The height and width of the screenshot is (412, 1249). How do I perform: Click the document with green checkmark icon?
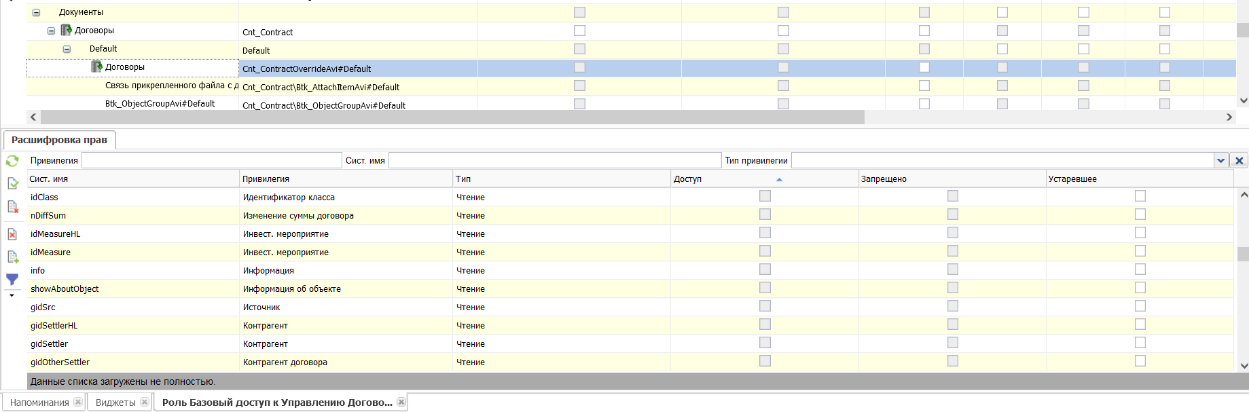click(x=12, y=183)
